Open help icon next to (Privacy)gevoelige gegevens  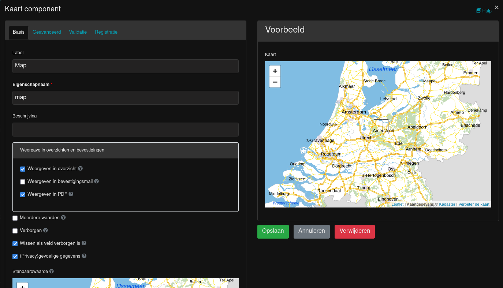pyautogui.click(x=84, y=256)
